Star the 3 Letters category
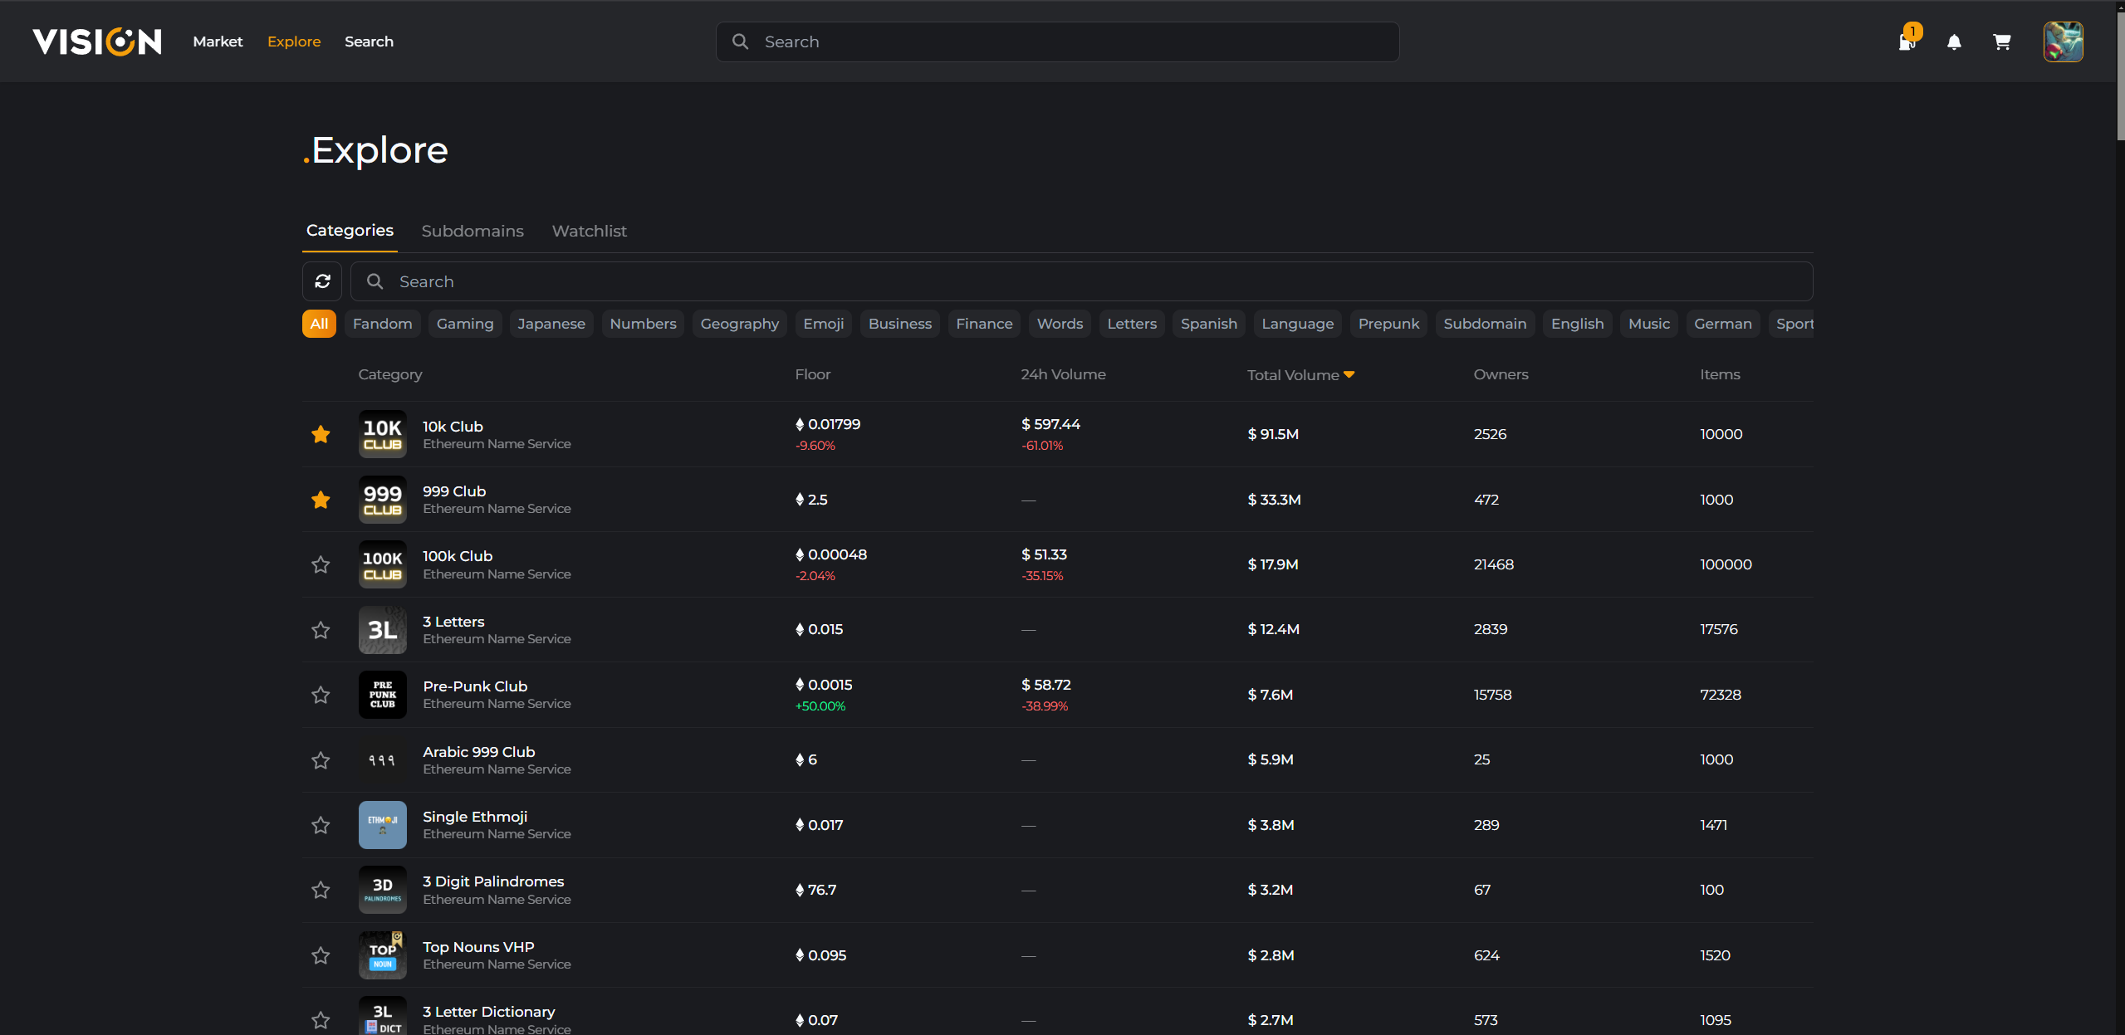This screenshot has height=1035, width=2125. coord(321,630)
